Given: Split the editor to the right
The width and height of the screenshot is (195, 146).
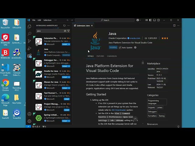Looking at the screenshot, I should point(174,26).
